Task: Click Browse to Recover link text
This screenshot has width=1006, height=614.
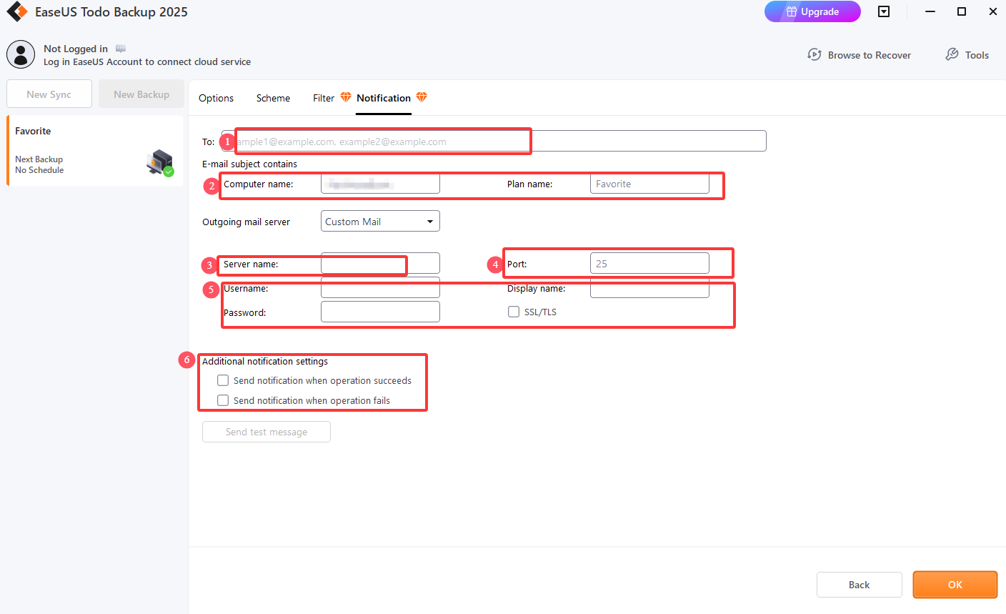Action: pos(870,55)
